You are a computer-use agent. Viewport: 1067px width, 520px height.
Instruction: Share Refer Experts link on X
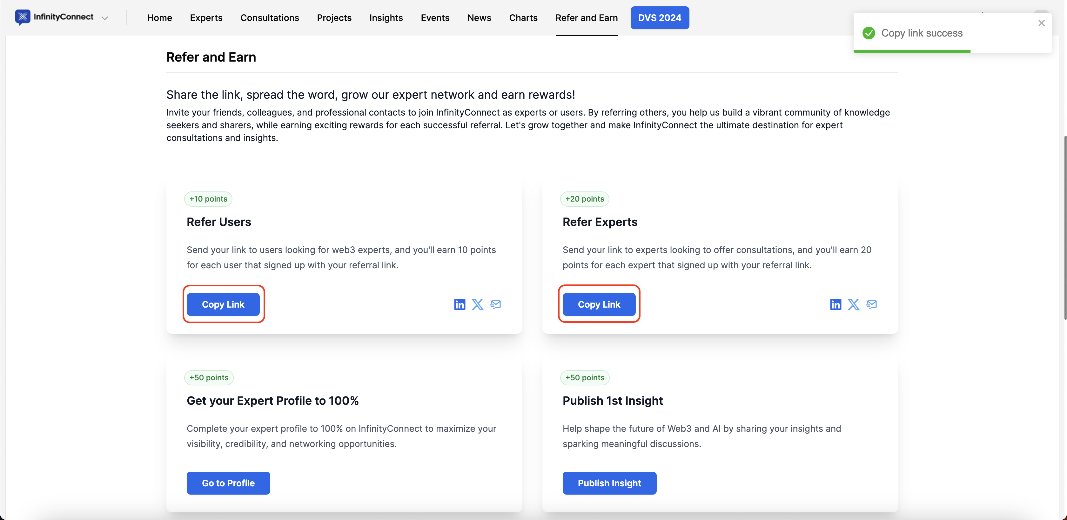point(853,304)
